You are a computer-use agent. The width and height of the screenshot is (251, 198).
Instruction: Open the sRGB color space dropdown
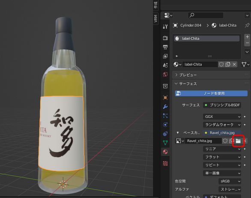click(230, 181)
